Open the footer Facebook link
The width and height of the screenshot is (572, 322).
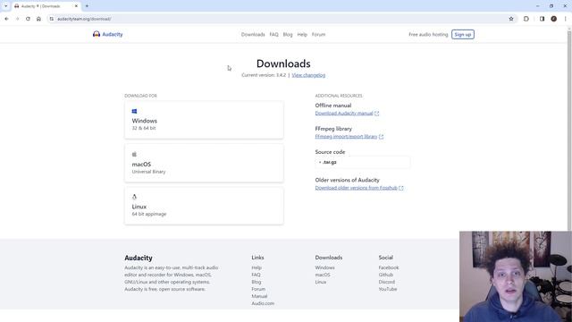(389, 267)
